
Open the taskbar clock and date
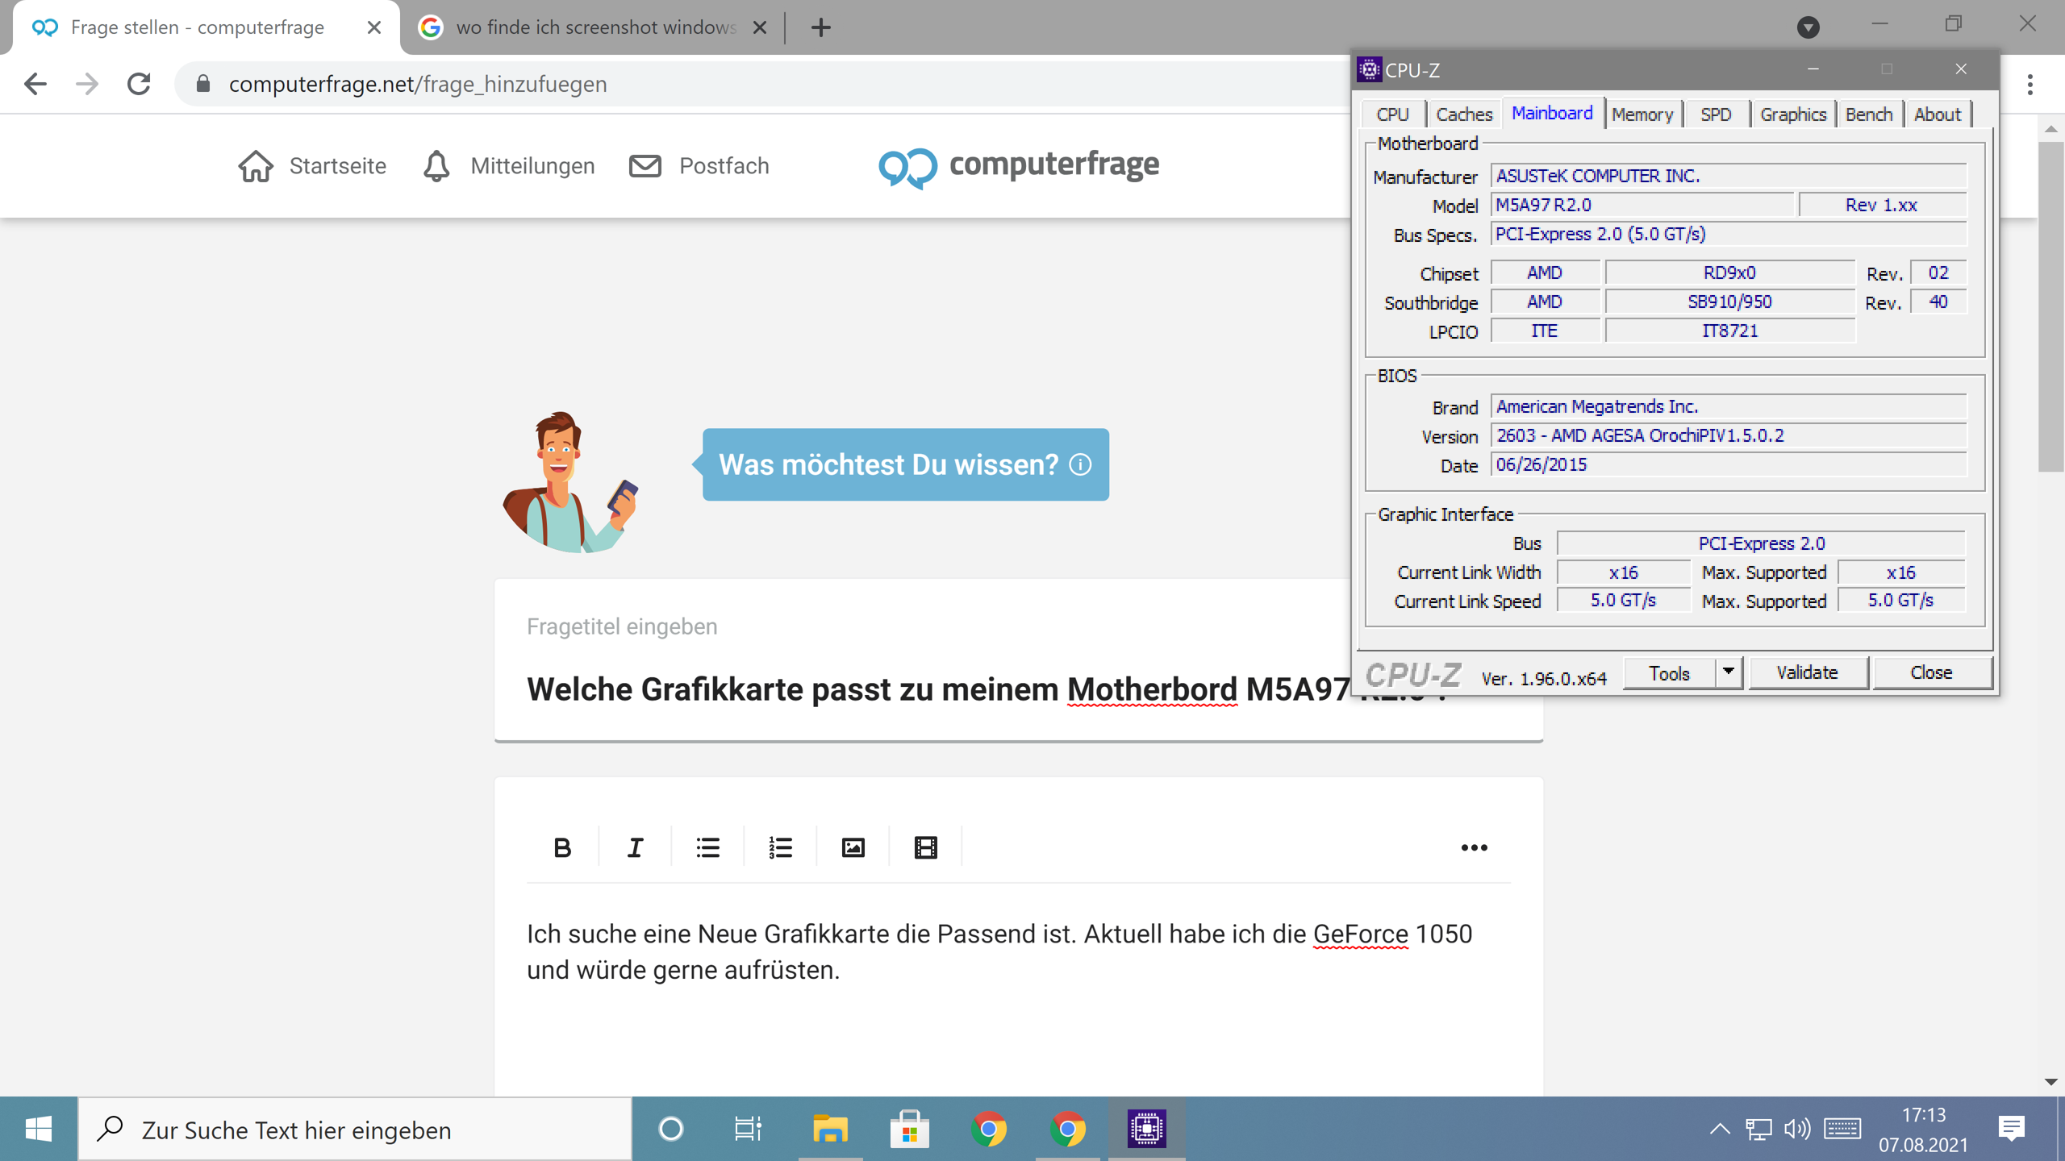[1924, 1129]
